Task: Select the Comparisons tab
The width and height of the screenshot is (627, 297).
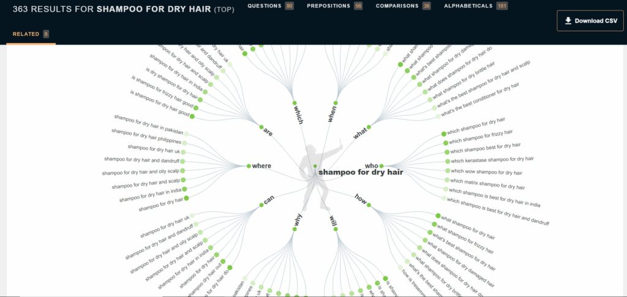Action: (x=397, y=6)
